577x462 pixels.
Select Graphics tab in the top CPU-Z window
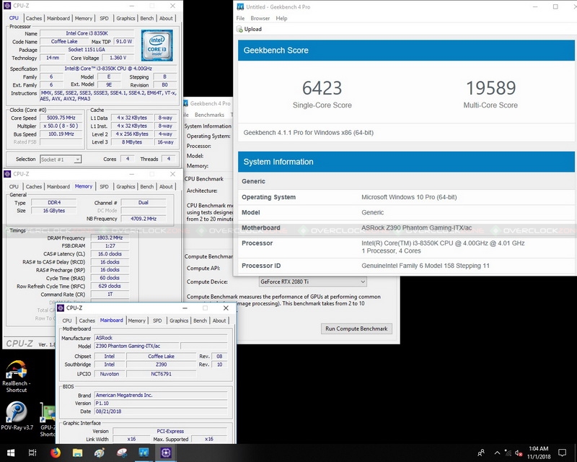[x=125, y=18]
